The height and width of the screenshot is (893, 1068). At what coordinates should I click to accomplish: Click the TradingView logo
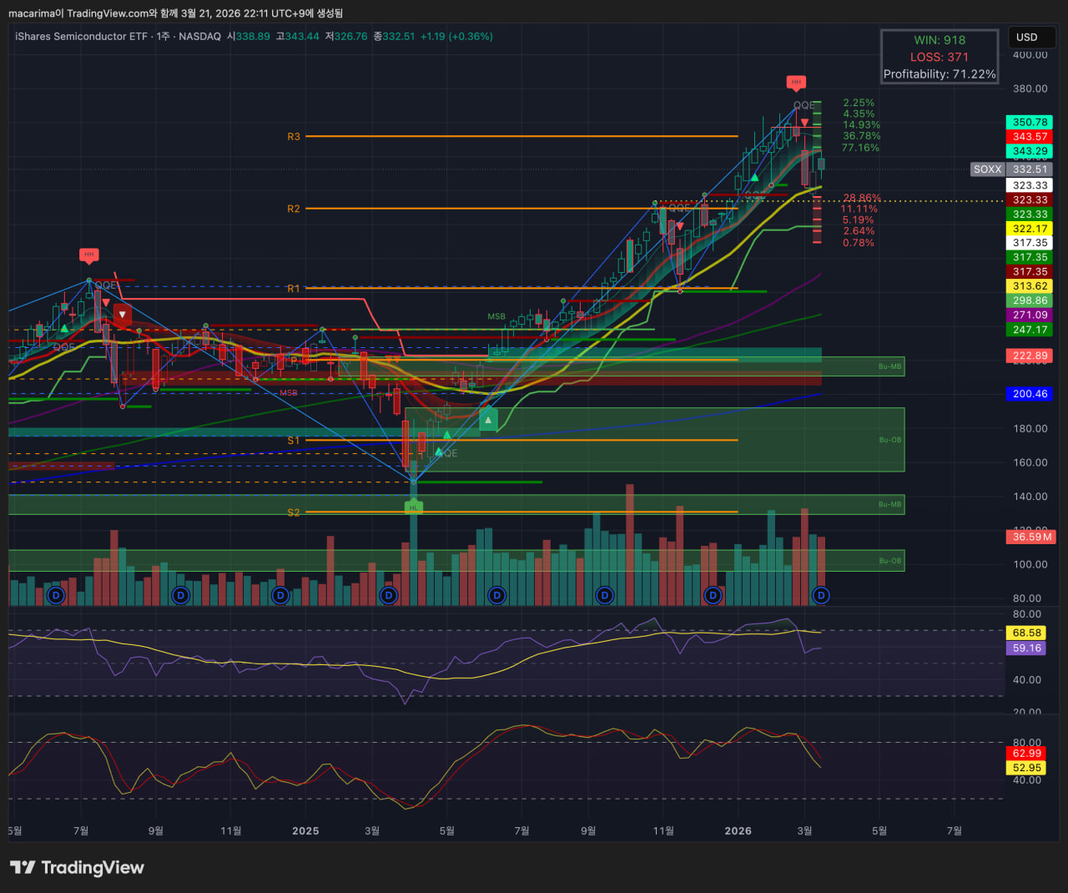[x=77, y=868]
